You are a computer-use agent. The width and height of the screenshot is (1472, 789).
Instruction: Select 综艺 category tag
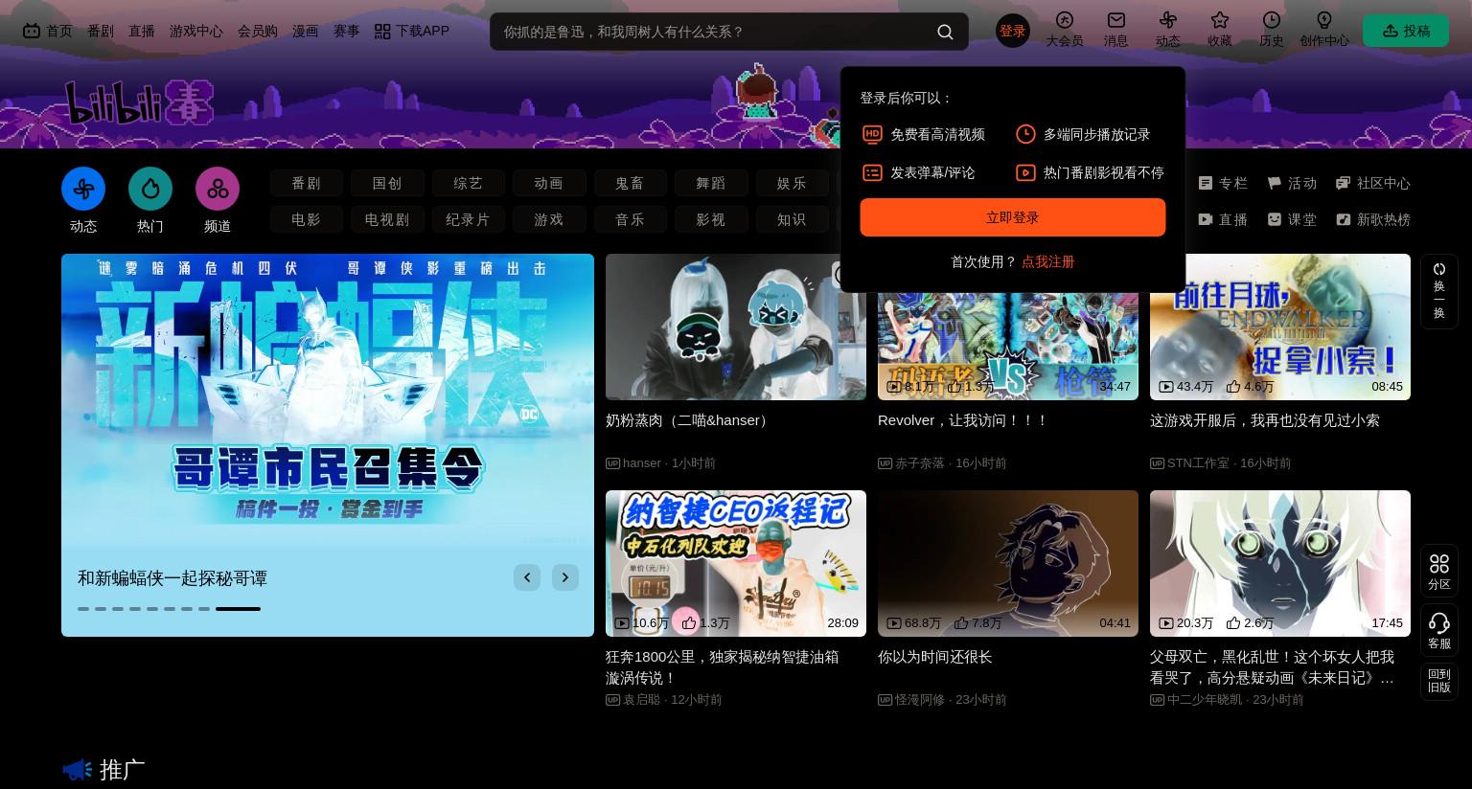click(x=468, y=183)
